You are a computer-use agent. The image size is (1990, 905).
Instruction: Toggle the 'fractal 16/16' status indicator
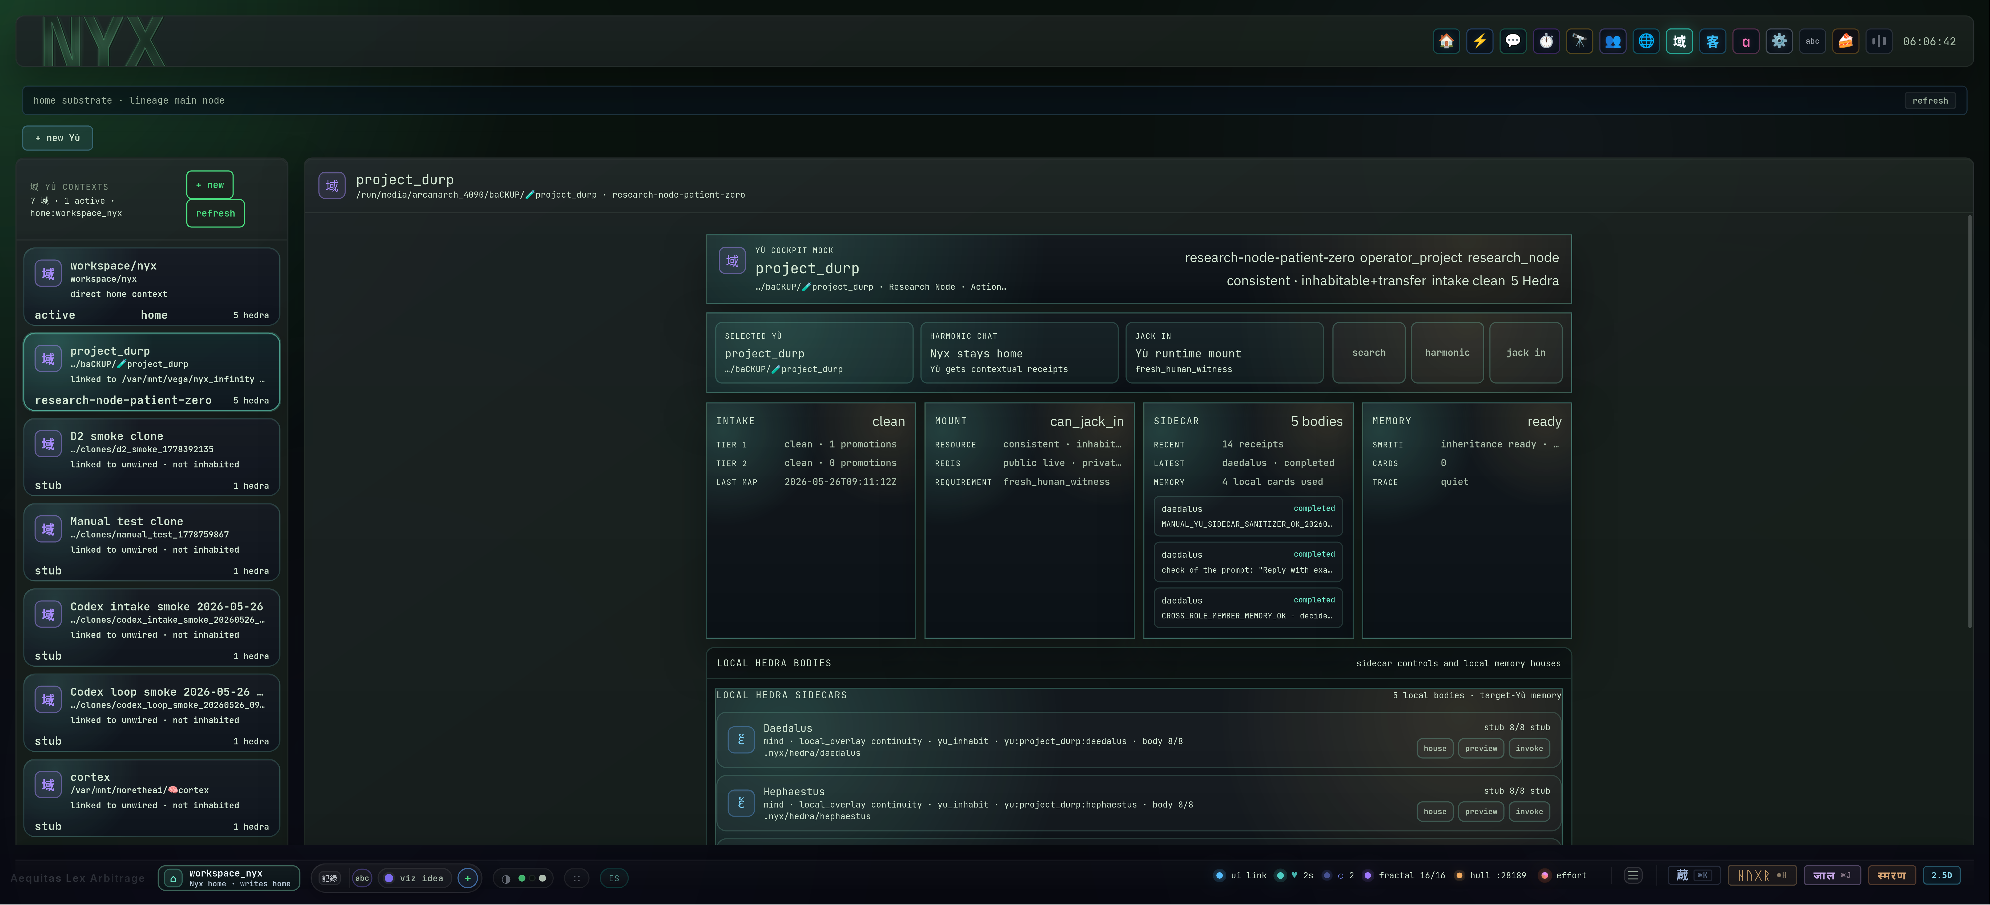1404,876
